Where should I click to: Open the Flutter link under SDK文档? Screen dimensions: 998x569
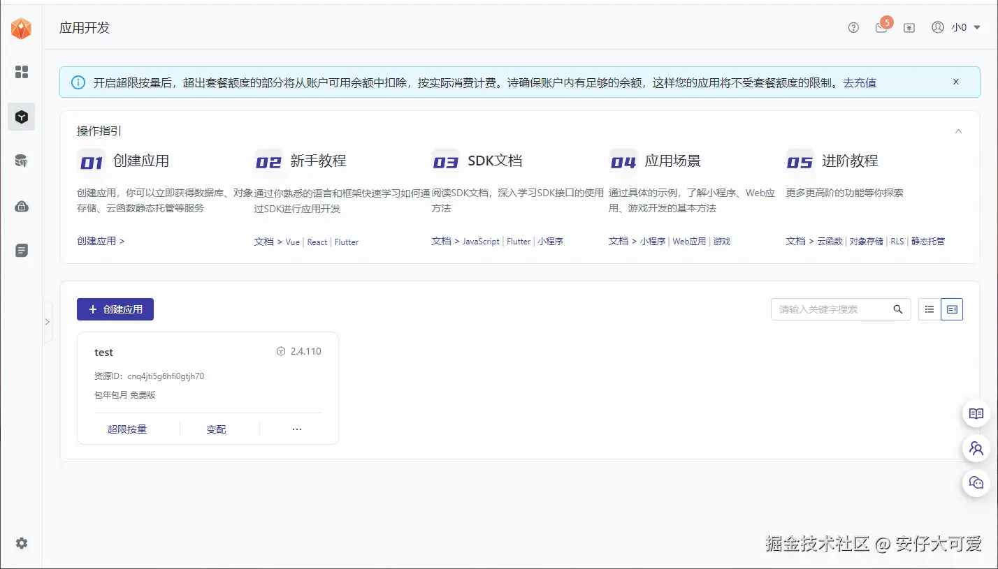click(519, 241)
